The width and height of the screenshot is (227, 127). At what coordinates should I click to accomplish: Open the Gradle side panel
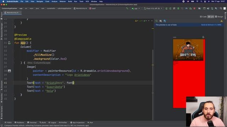[225, 16]
